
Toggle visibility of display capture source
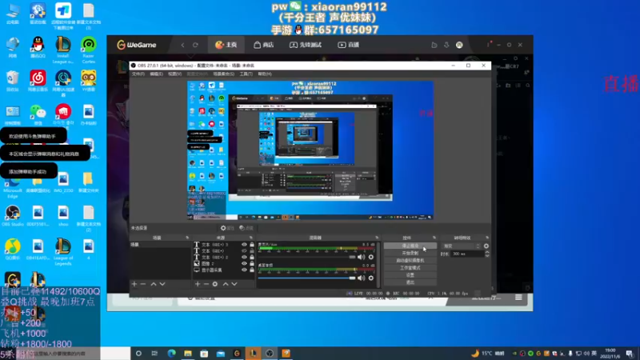[244, 270]
